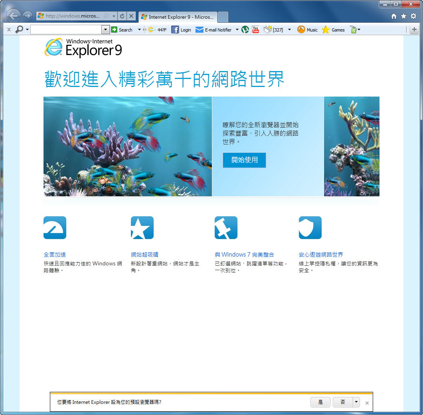423x415 pixels.
Task: Go back with the browser Back arrow
Action: click(13, 16)
